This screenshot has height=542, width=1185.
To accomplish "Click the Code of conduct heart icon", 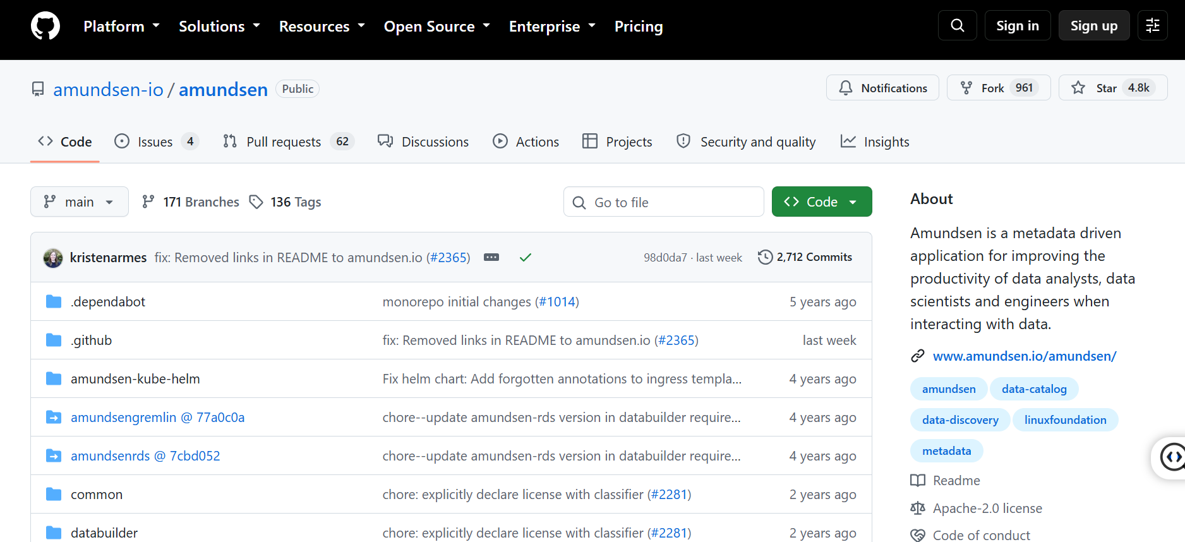I will 918,536.
